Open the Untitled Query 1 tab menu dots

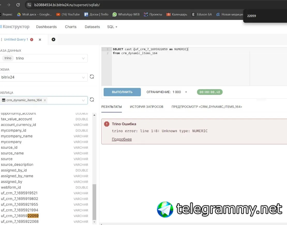click(2, 39)
